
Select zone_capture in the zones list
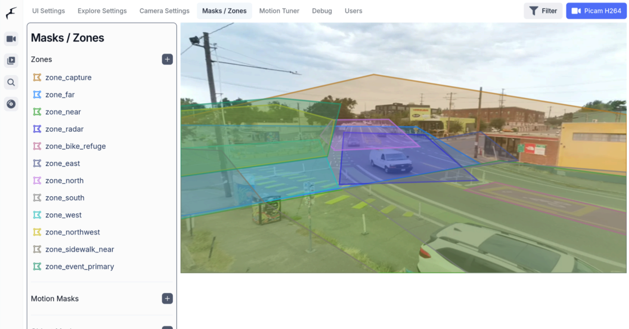coord(69,78)
